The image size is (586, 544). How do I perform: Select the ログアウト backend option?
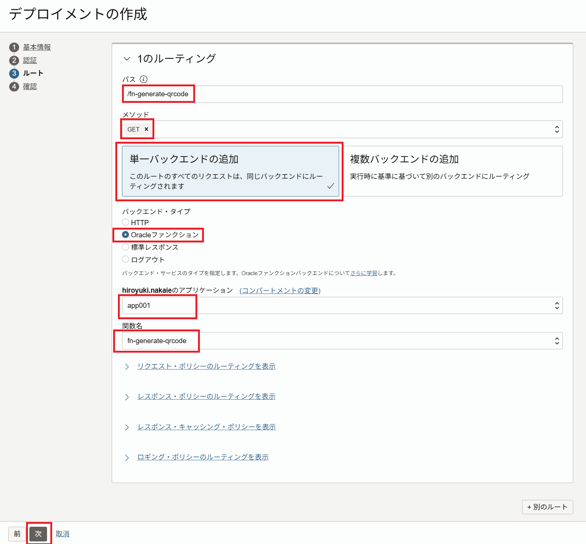point(126,260)
